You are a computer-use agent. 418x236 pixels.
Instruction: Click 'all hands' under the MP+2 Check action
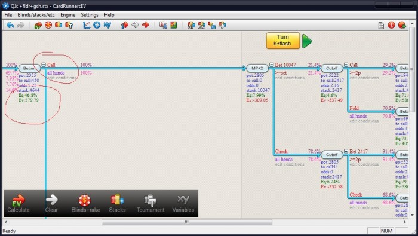point(284,159)
